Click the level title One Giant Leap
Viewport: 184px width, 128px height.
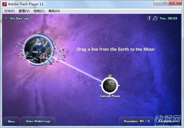point(17,19)
